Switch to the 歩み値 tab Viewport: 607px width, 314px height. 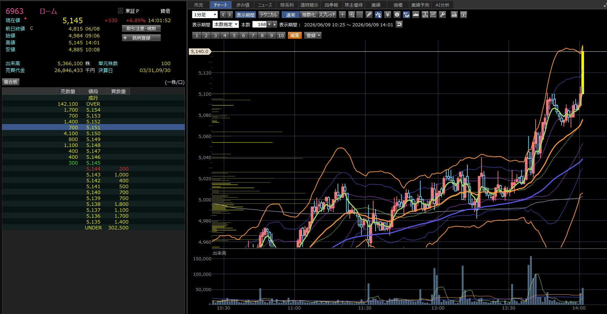[243, 5]
